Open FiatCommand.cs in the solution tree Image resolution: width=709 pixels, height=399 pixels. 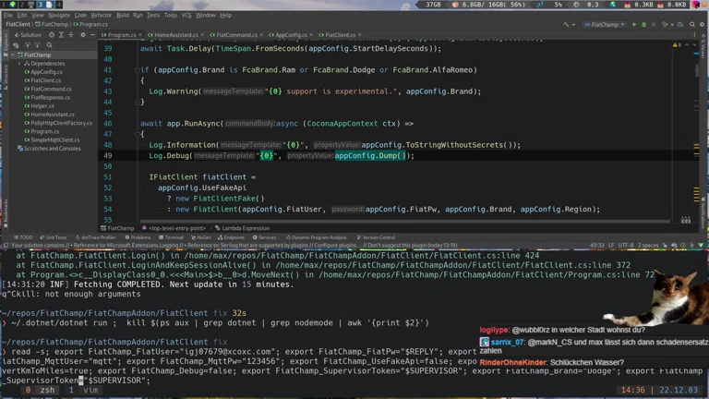(51, 89)
